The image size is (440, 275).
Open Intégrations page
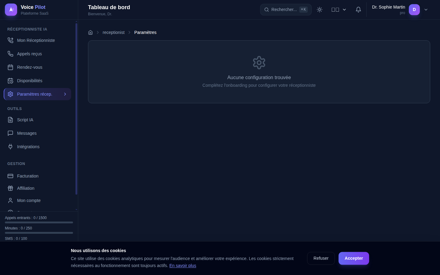pos(37,147)
